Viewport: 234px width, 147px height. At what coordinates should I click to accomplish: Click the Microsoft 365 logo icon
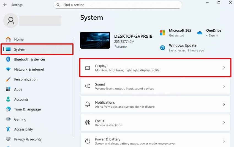[x=163, y=33]
